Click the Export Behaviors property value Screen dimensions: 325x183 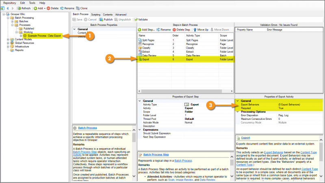289,104
